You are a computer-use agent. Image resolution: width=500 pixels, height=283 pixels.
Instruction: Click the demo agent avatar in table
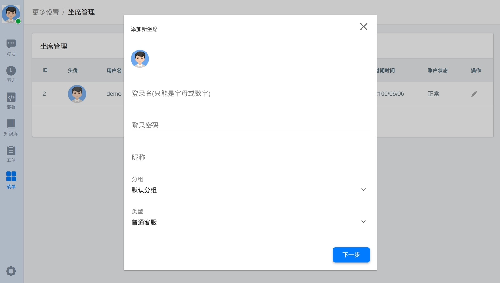(77, 94)
